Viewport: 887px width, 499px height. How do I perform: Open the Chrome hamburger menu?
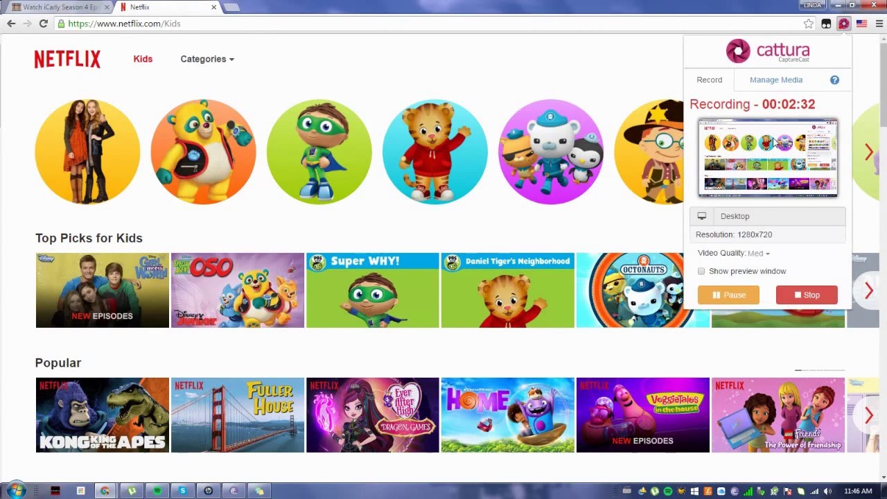[879, 24]
